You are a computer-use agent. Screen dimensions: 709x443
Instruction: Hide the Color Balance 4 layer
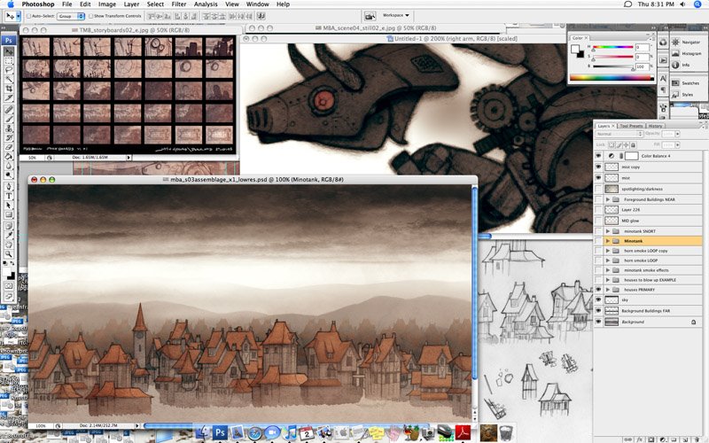tap(598, 156)
